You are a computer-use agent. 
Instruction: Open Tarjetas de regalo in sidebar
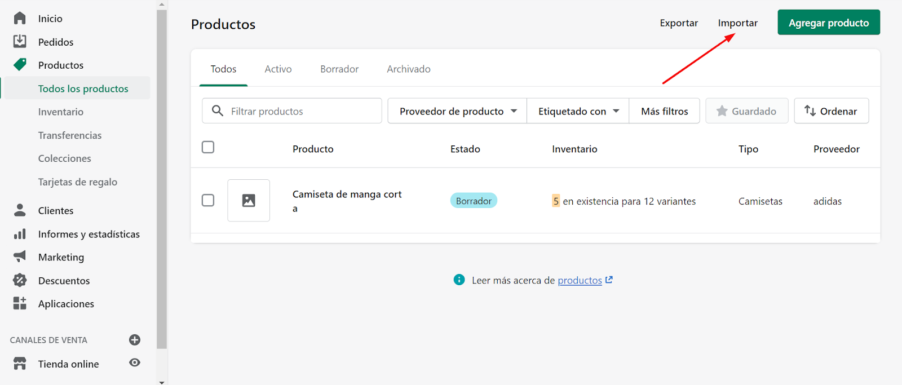78,182
